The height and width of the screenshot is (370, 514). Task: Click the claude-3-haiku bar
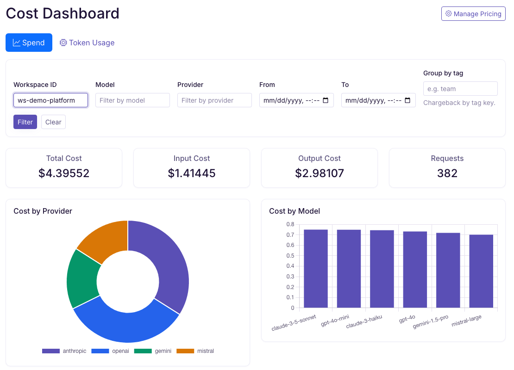click(x=382, y=269)
